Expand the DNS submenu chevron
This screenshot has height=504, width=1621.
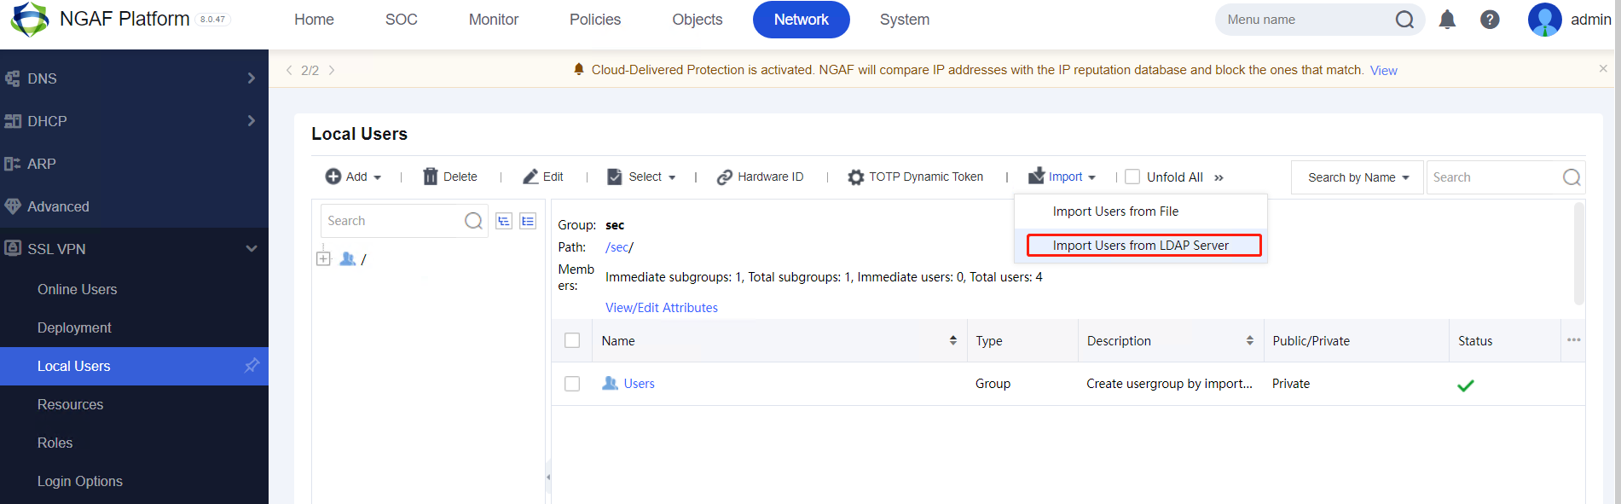click(251, 78)
